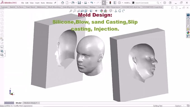190x107 pixels.
Task: Expand the Save dropdown arrow
Action: click(82, 3)
